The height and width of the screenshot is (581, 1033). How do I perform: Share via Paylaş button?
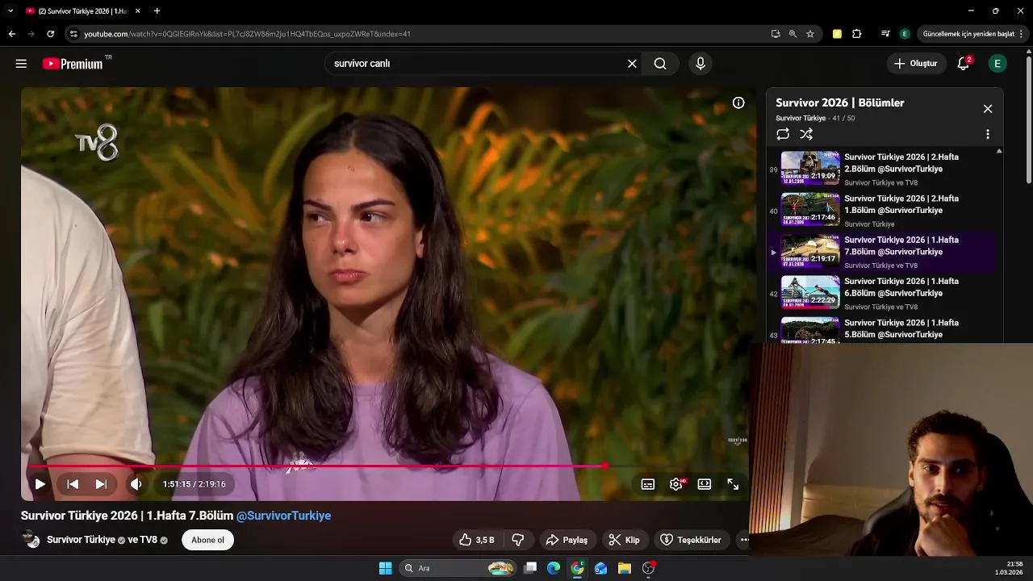(567, 540)
